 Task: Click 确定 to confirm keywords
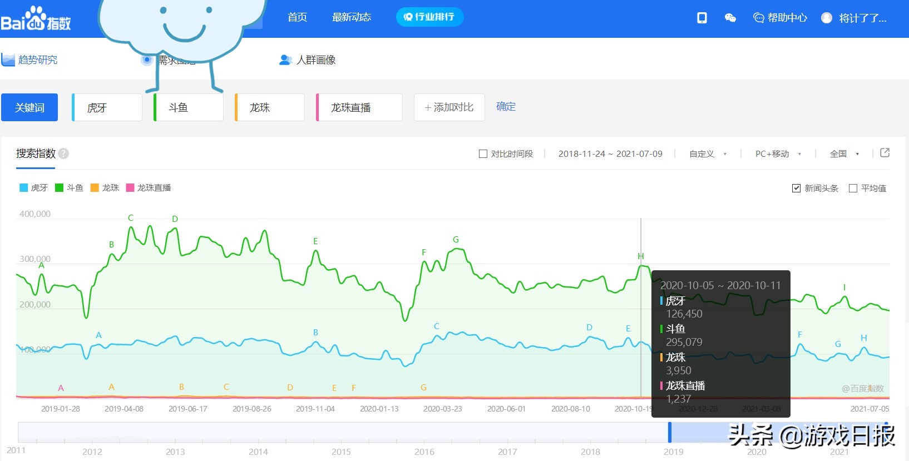point(506,106)
